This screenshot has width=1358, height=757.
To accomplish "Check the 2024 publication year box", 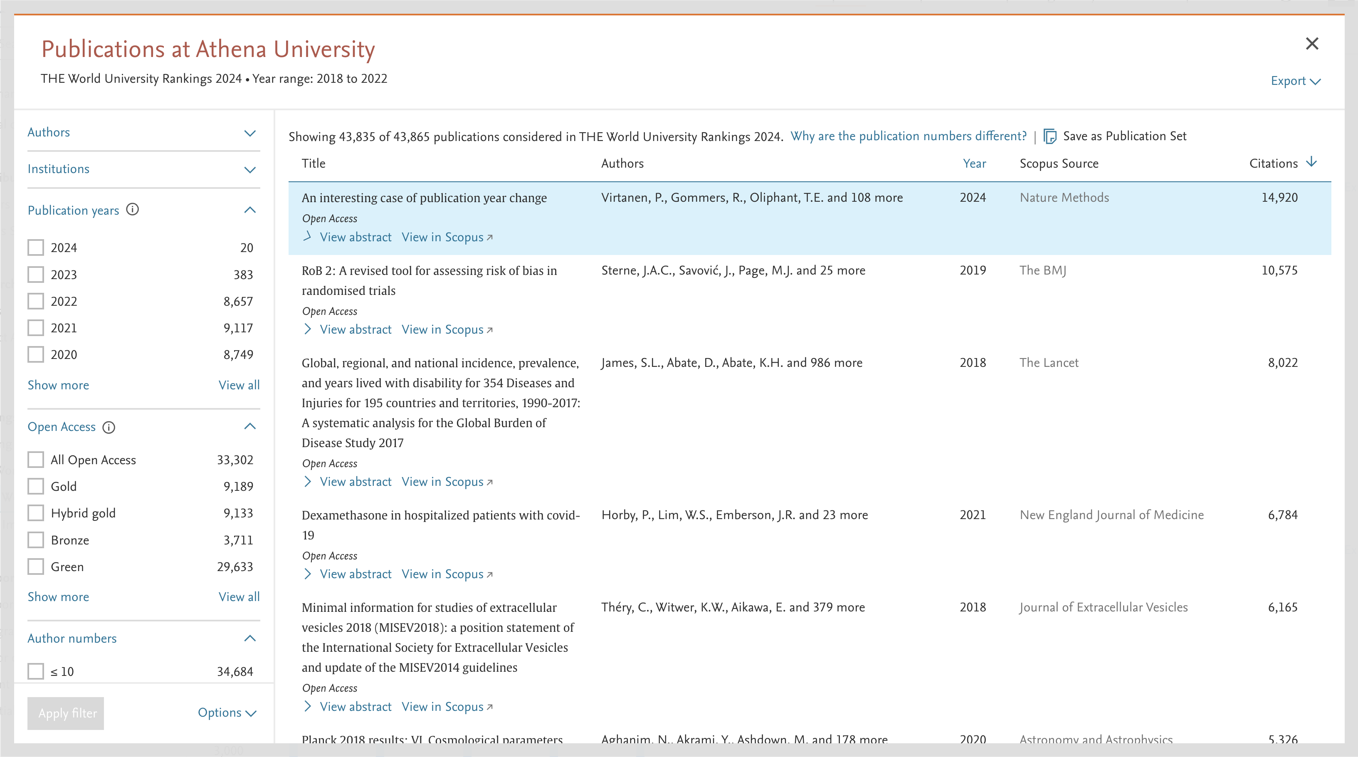I will 35,247.
